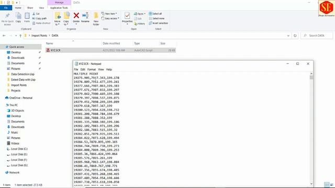
Task: Click Copy path in ribbon
Action: click(40, 18)
